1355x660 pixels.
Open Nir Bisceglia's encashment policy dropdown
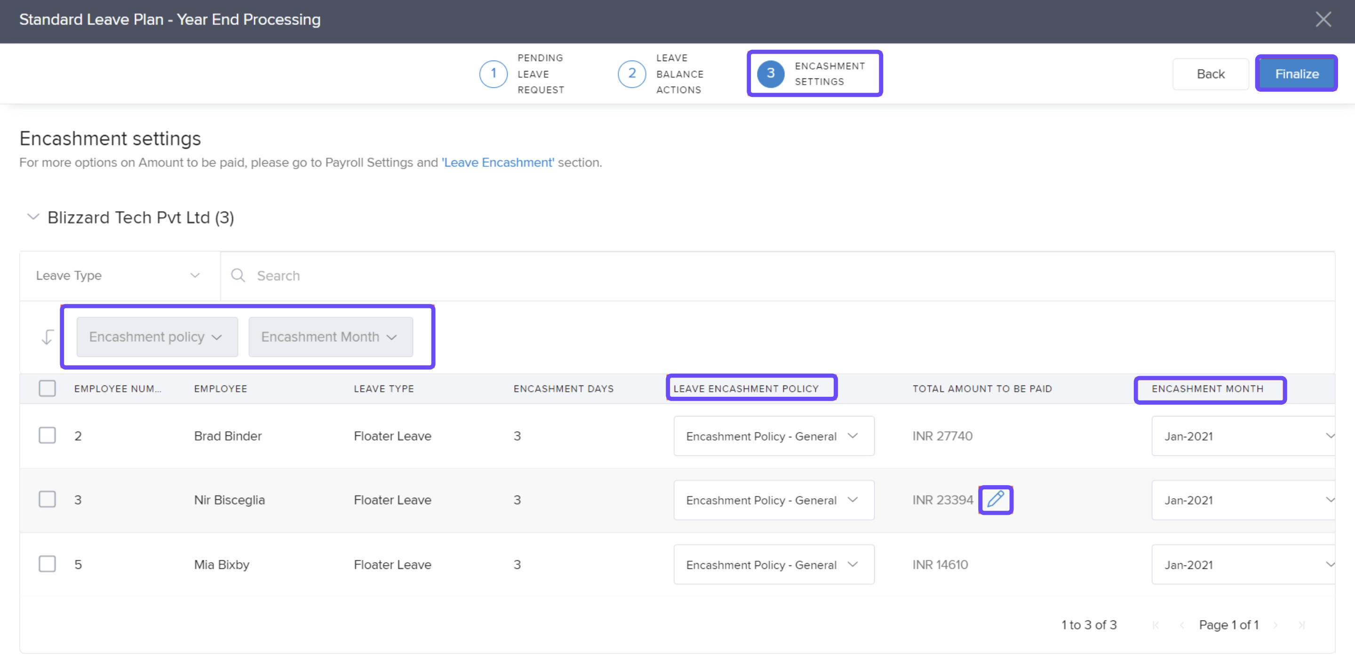[773, 500]
